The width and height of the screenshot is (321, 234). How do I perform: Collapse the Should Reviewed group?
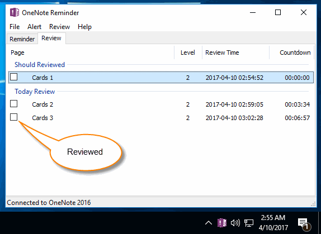[40, 65]
